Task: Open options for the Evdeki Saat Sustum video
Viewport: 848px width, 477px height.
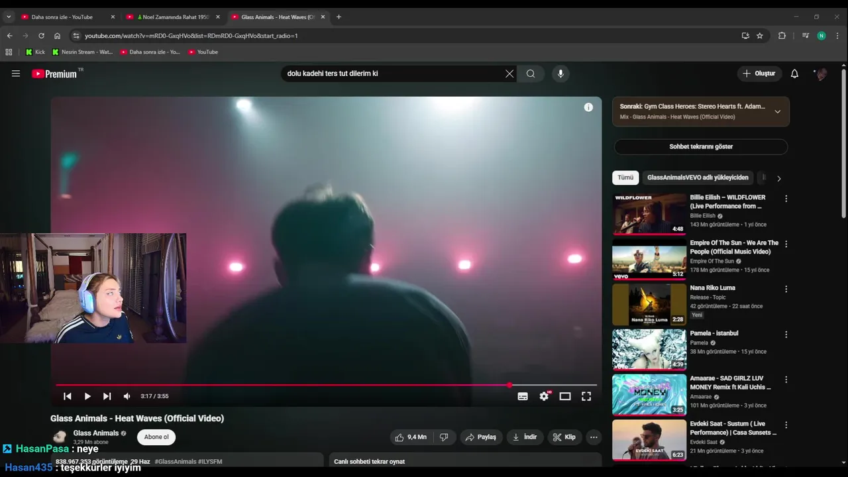Action: pyautogui.click(x=786, y=425)
